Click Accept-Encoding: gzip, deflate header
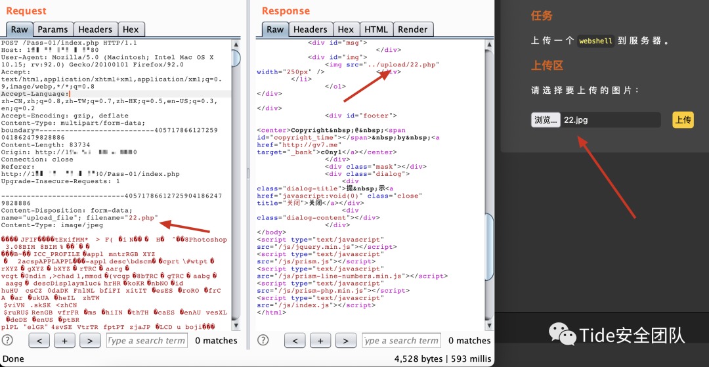 [x=63, y=116]
